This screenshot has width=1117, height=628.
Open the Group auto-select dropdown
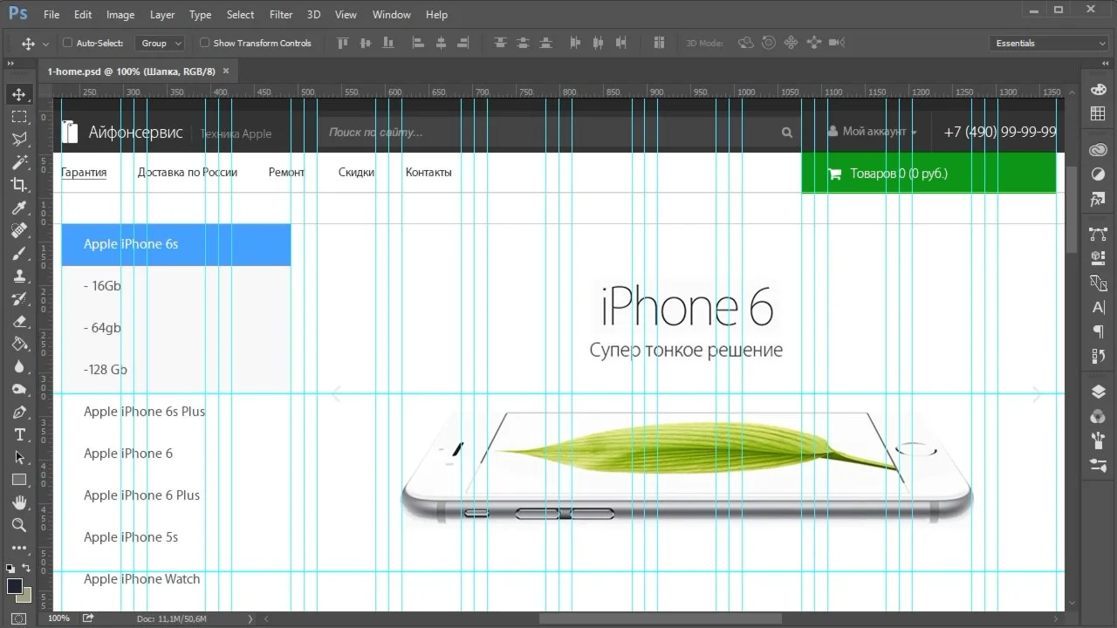tap(162, 43)
